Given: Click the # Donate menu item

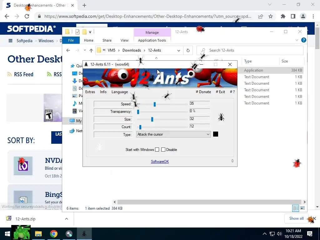Looking at the screenshot, I should pyautogui.click(x=203, y=92).
